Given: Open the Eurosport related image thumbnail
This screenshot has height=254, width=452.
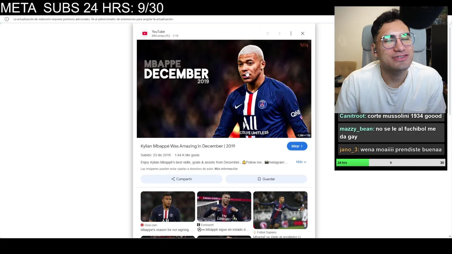Looking at the screenshot, I should tap(224, 207).
